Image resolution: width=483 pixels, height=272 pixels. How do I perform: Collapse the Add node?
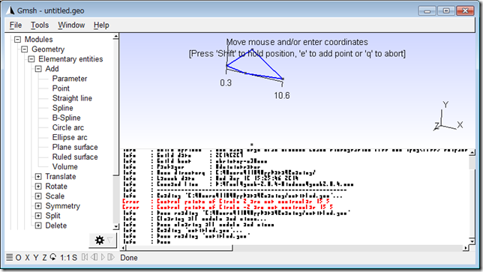[38, 69]
